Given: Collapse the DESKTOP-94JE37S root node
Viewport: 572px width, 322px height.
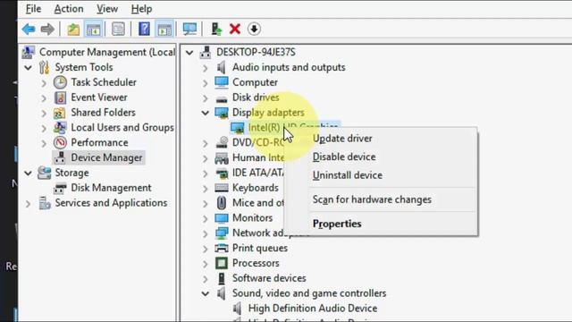Looking at the screenshot, I should click(x=189, y=53).
